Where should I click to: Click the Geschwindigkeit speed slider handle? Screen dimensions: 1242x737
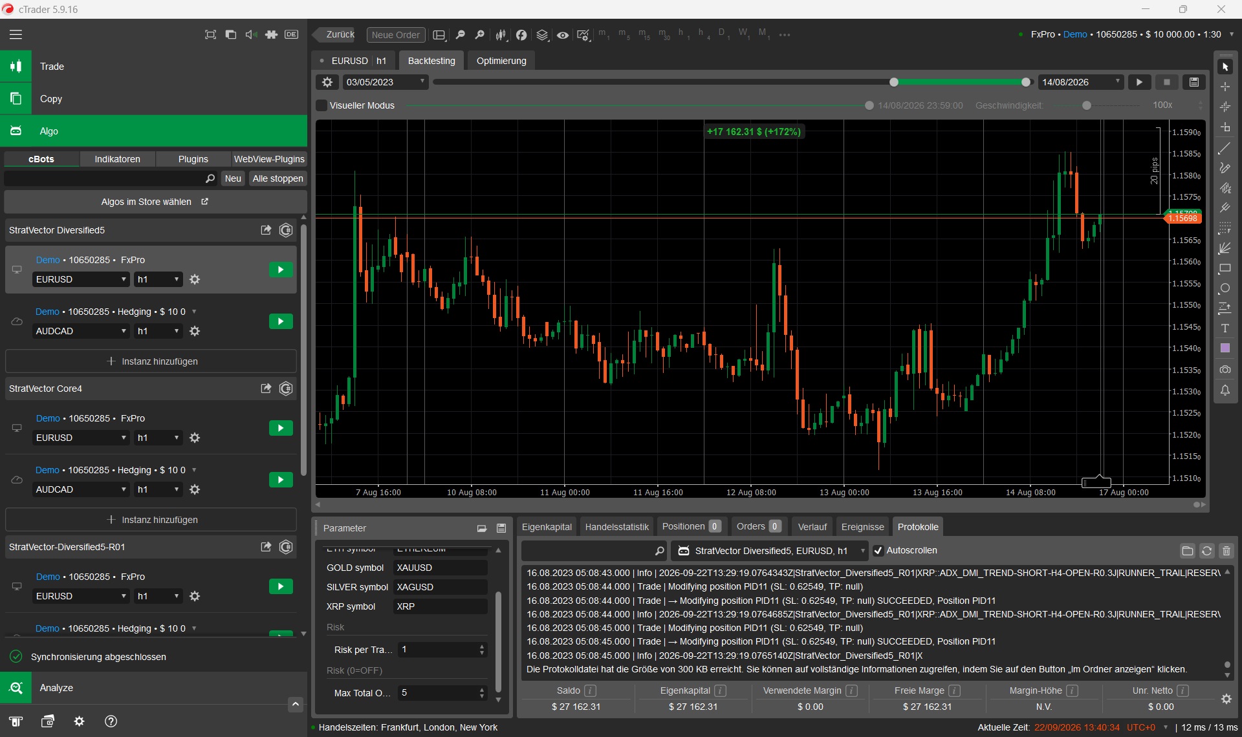(1087, 105)
